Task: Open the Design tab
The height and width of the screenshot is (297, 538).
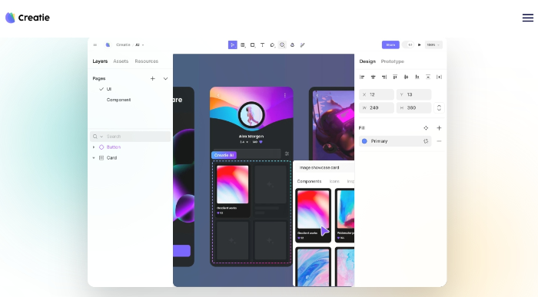Action: [x=367, y=61]
